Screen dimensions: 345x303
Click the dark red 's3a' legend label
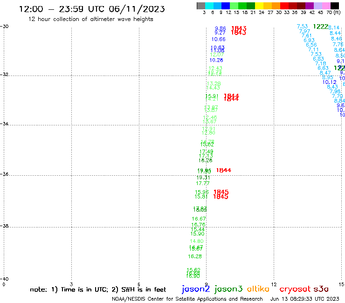point(321,289)
